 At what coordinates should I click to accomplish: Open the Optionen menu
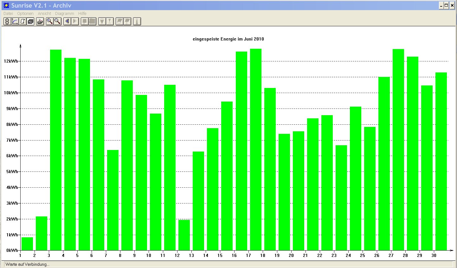pyautogui.click(x=25, y=14)
